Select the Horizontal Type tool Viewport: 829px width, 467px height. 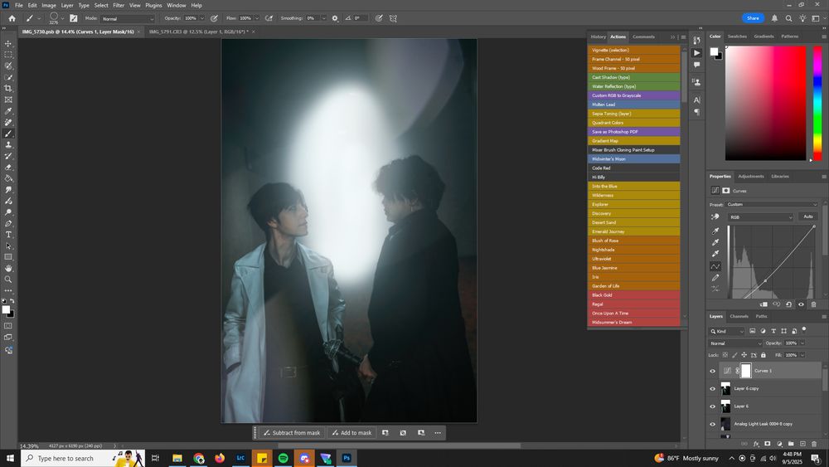[9, 235]
